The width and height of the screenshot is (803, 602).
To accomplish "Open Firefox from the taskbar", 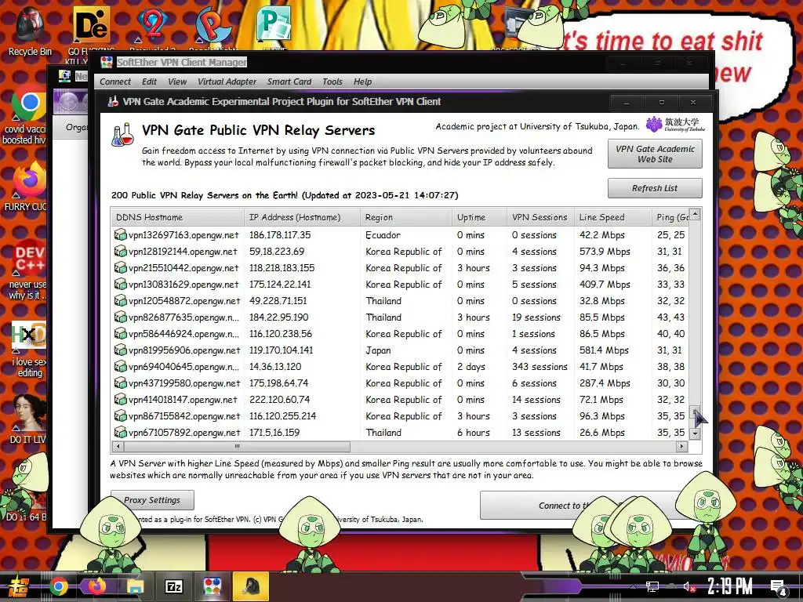I will (96, 586).
